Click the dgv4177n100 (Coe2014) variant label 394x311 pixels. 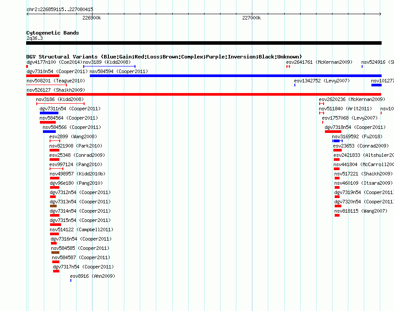(x=54, y=62)
